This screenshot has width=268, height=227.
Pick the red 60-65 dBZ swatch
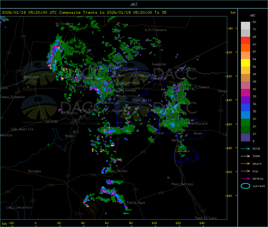(x=245, y=40)
